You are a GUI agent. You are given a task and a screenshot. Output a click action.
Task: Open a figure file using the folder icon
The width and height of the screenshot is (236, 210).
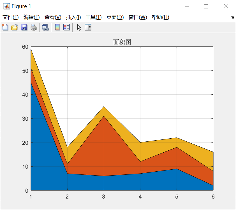click(14, 27)
